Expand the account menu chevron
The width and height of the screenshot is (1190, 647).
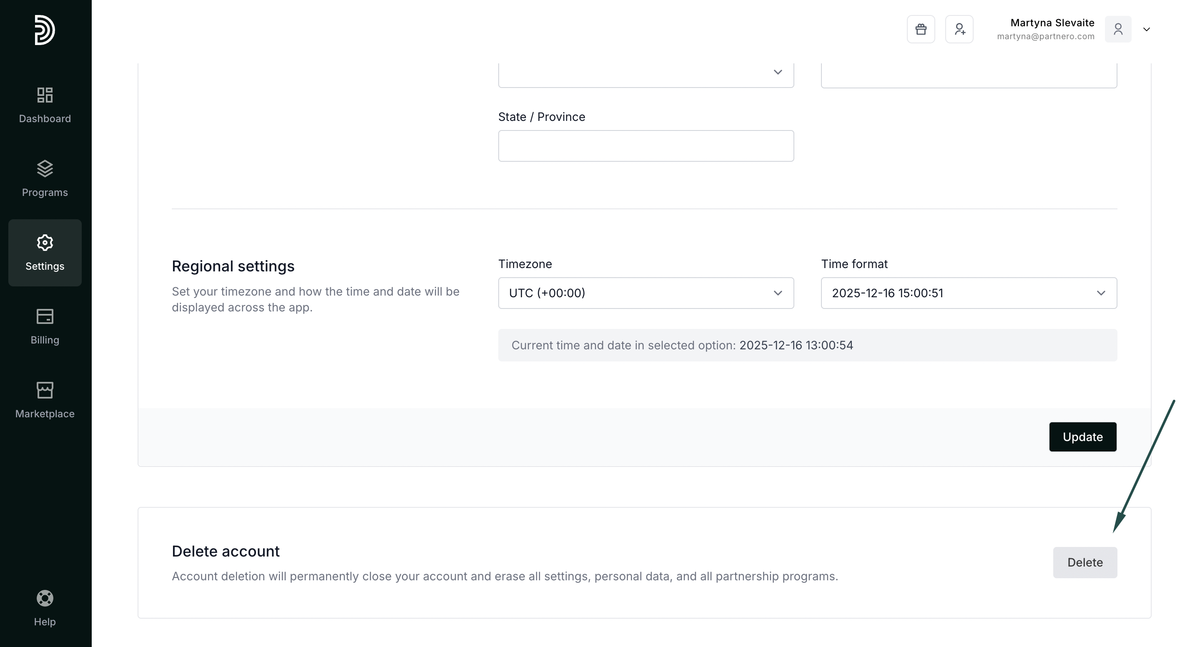[x=1147, y=30]
